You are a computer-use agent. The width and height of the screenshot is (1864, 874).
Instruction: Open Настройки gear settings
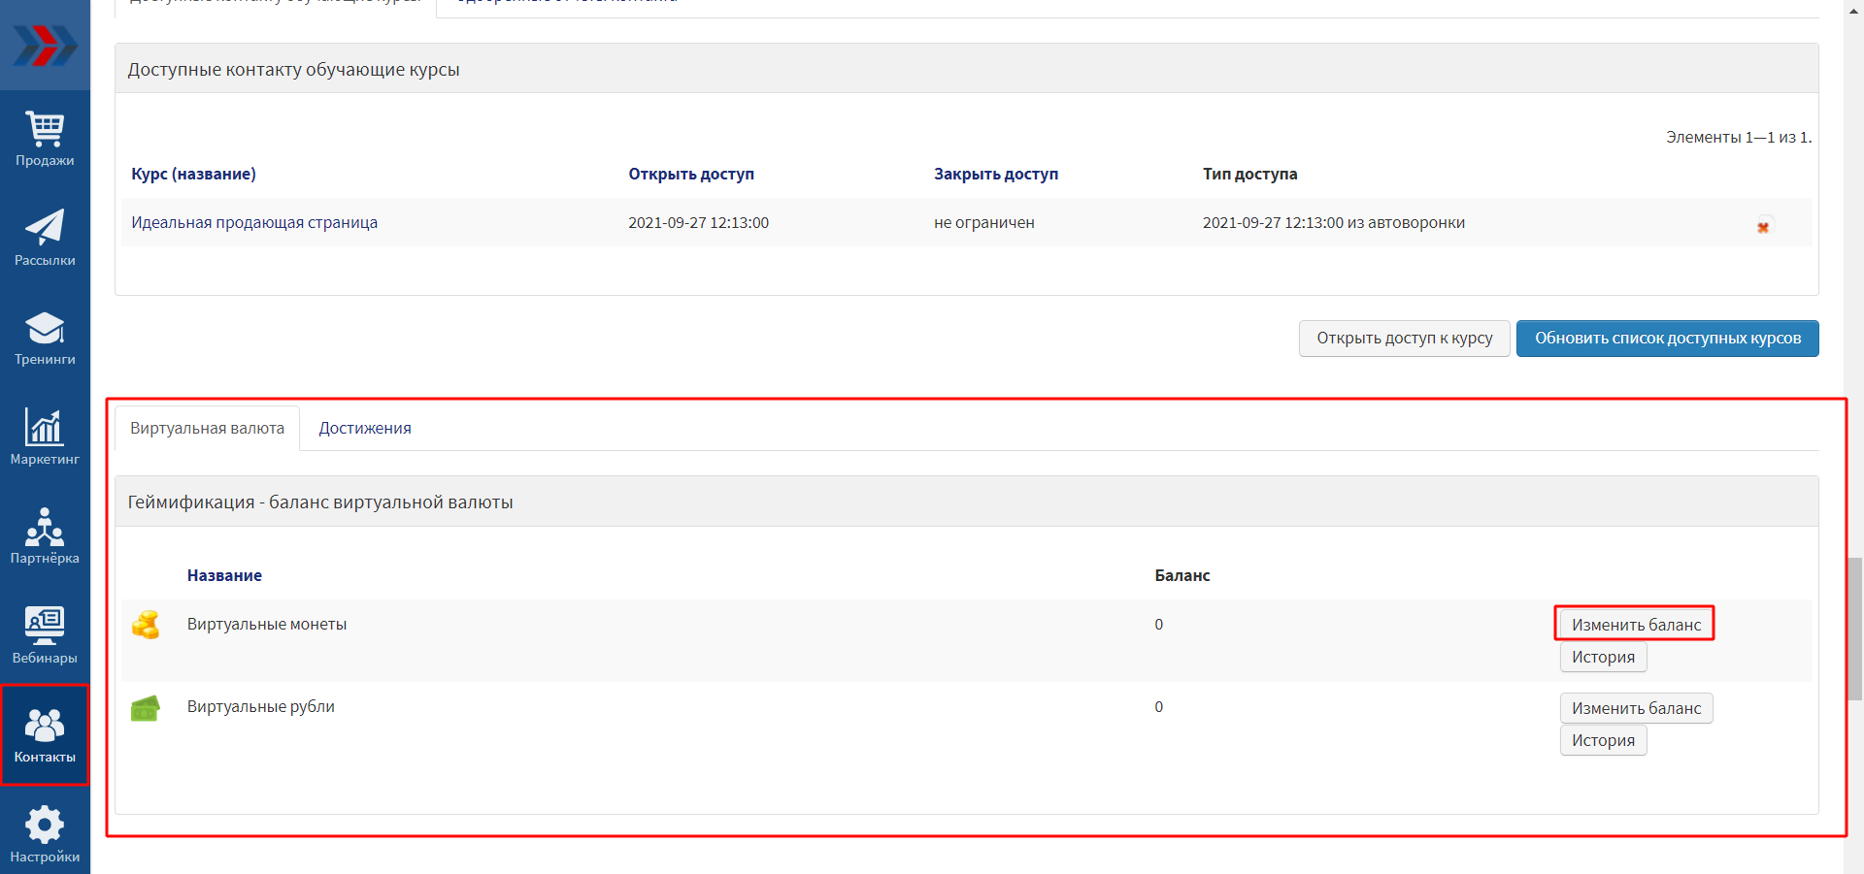pyautogui.click(x=45, y=834)
